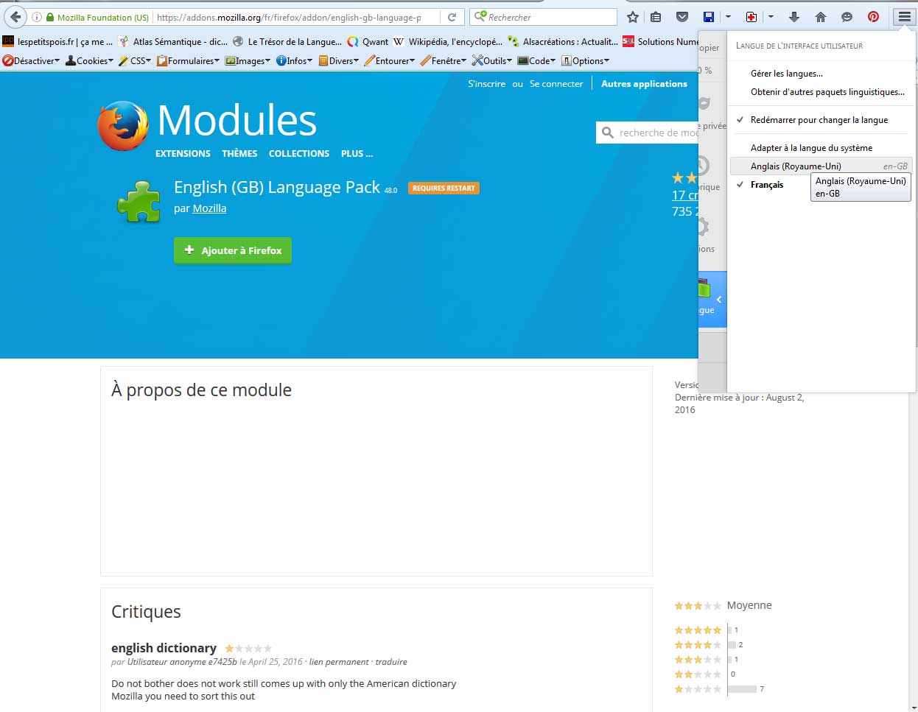Follow the 'Se connecter' link

point(556,84)
